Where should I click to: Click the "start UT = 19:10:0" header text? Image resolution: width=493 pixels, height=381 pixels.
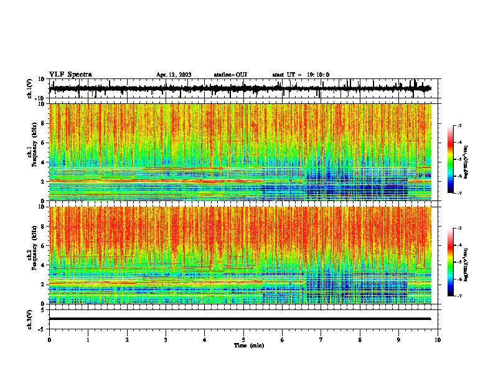[x=301, y=75]
